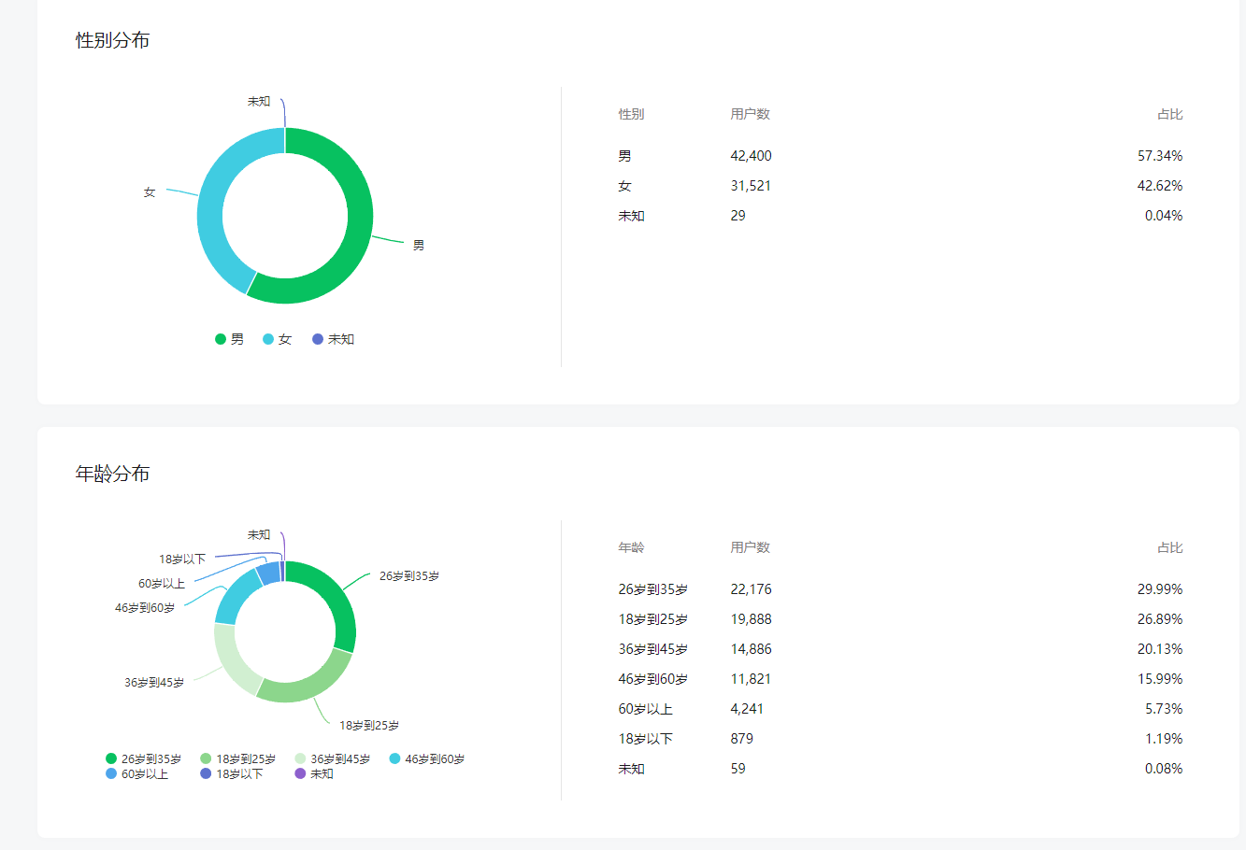
Task: Toggle 60岁以上 in the age chart legend
Action: (x=137, y=774)
